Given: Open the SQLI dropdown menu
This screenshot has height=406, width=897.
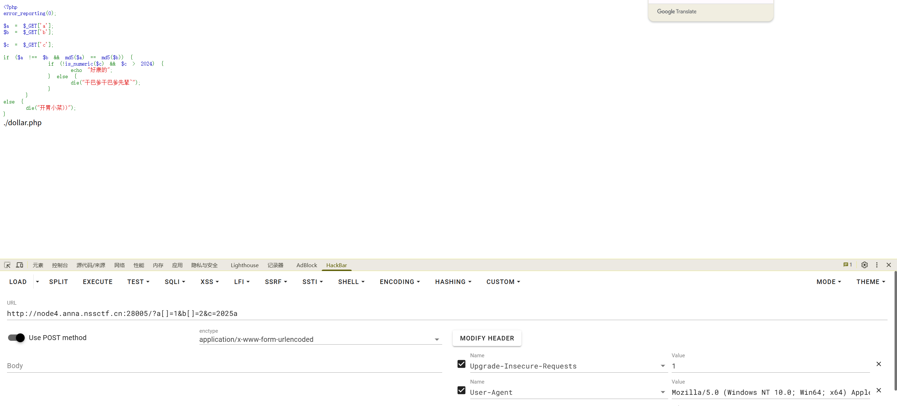Looking at the screenshot, I should coord(175,282).
